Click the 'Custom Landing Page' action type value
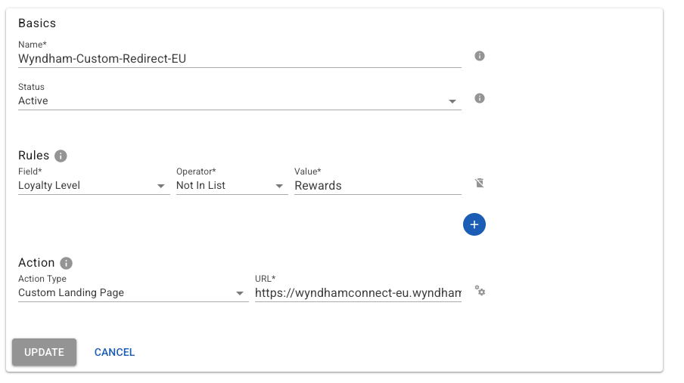Viewport: 684px width, 383px height. (x=71, y=292)
